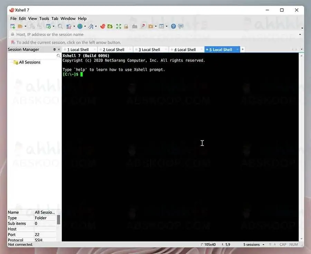Image resolution: width=311 pixels, height=254 pixels.
Task: Click the Open folder toolbar icon
Action: point(20,26)
